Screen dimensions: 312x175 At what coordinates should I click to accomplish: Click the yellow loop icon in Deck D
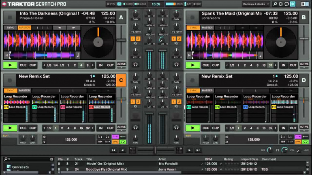click(x=188, y=107)
